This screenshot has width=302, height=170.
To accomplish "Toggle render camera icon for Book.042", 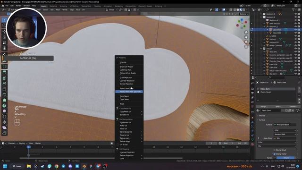I will point(299,51).
